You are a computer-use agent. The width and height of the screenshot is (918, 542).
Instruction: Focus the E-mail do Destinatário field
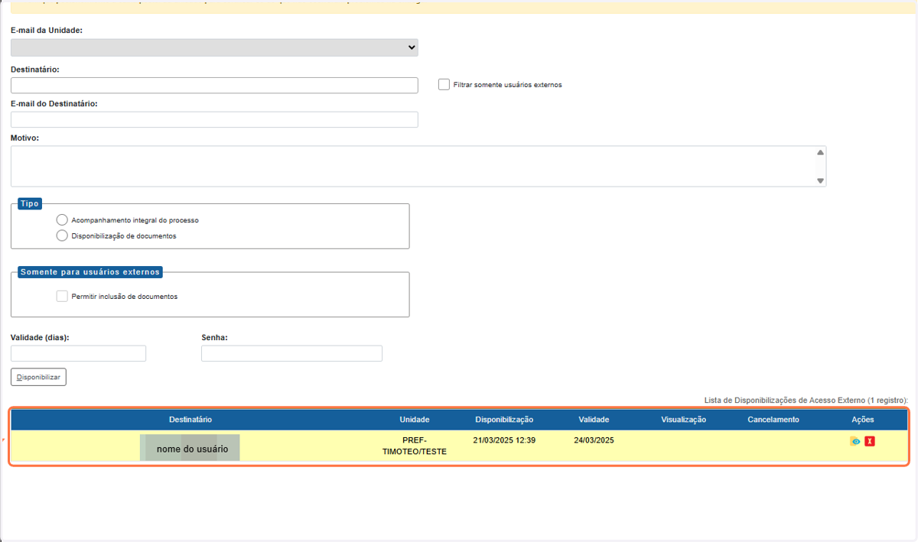coord(214,119)
